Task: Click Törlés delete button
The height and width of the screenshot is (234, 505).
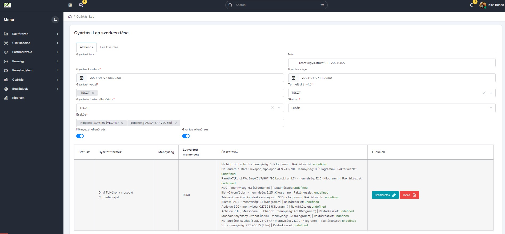Action: [409, 195]
